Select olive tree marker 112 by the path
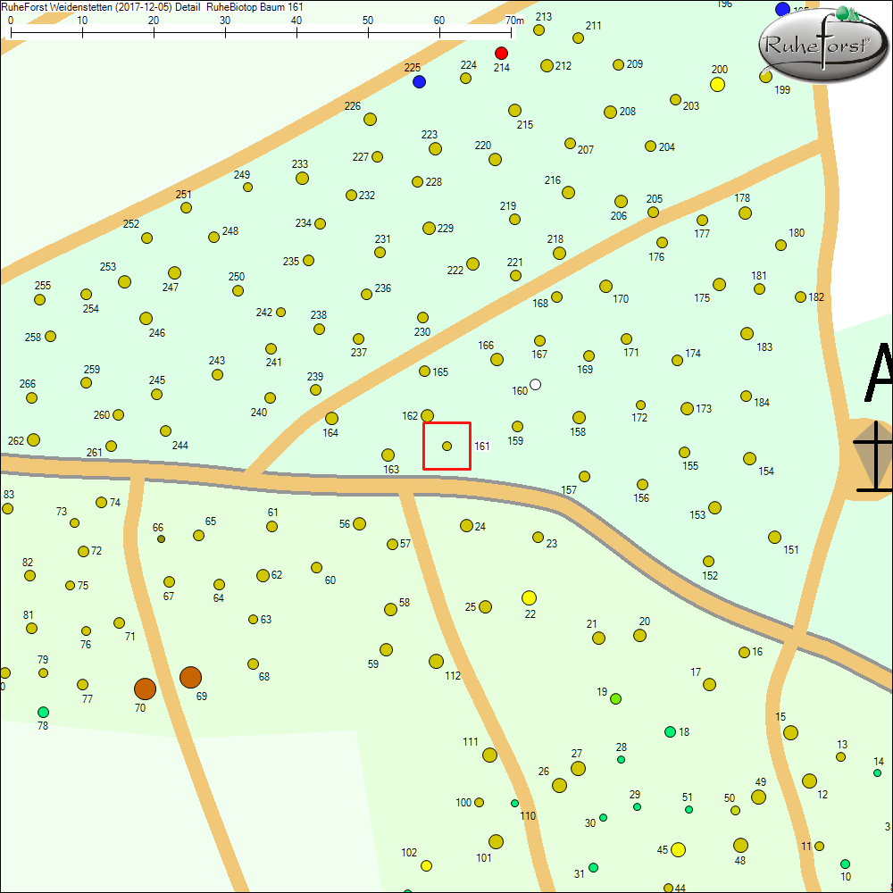Viewport: 893px width, 893px height. (x=436, y=662)
